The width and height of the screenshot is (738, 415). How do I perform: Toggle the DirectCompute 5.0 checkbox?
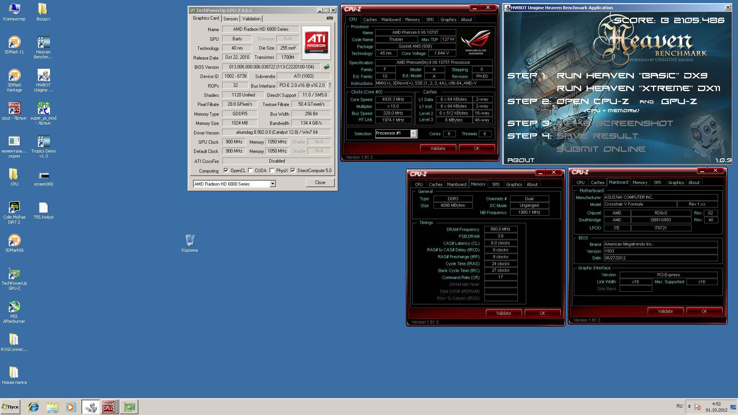point(293,171)
